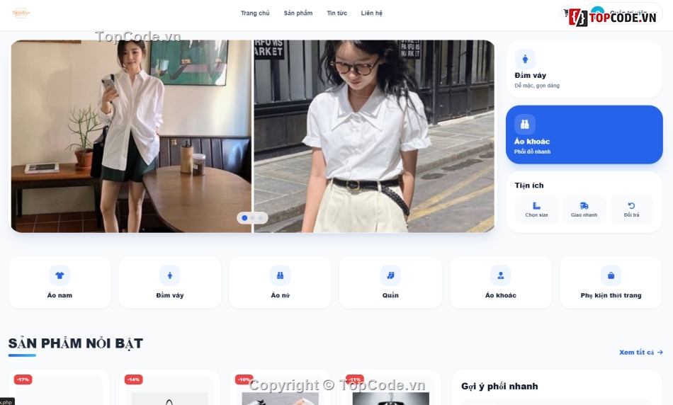The width and height of the screenshot is (673, 405).
Task: Click arrow icon beside Xem tất cả
Action: 660,352
